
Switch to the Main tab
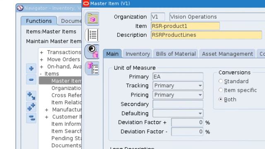112,54
